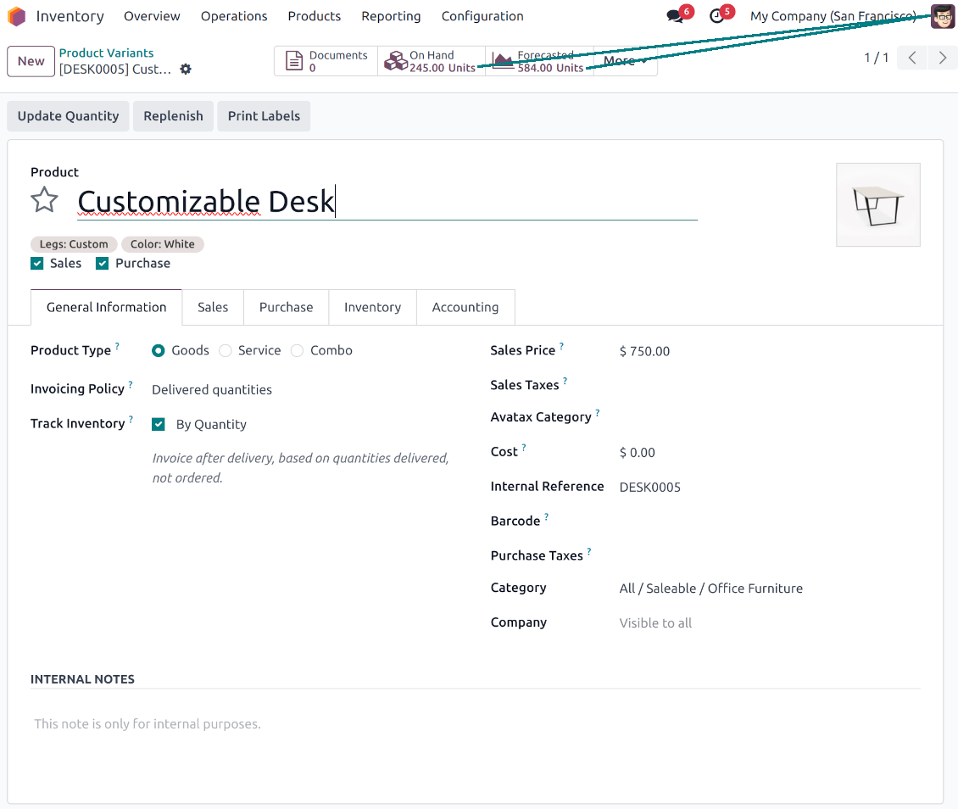The width and height of the screenshot is (958, 809).
Task: Open the Invoicing Policy dropdown
Action: (212, 390)
